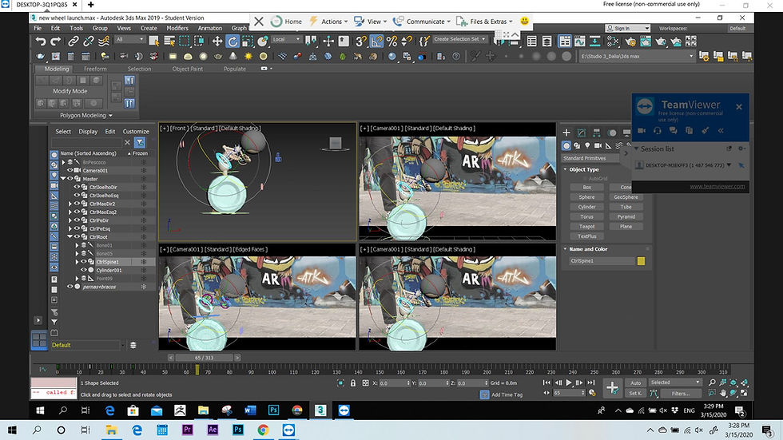Screen dimensions: 783x440
Task: Click the Sphere primitive button
Action: pos(586,197)
